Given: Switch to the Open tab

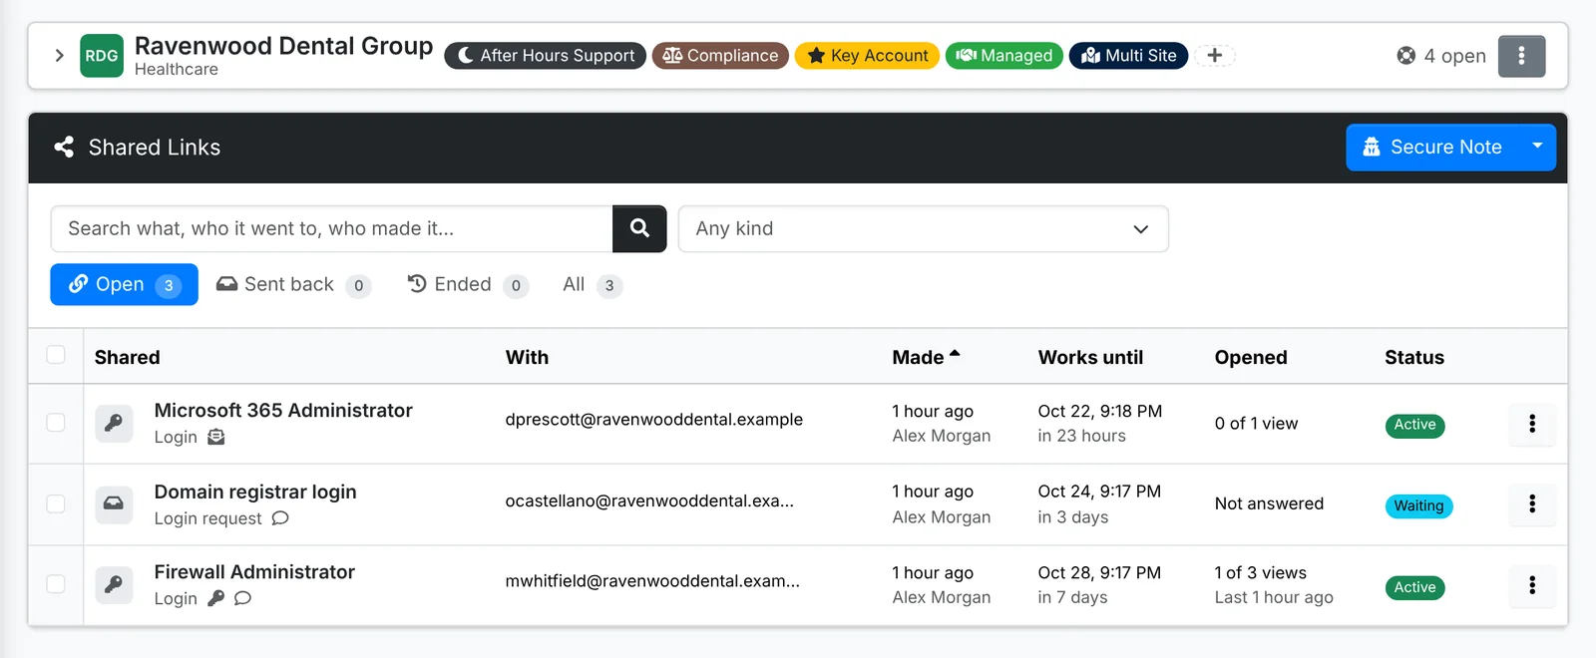Looking at the screenshot, I should coord(124,285).
